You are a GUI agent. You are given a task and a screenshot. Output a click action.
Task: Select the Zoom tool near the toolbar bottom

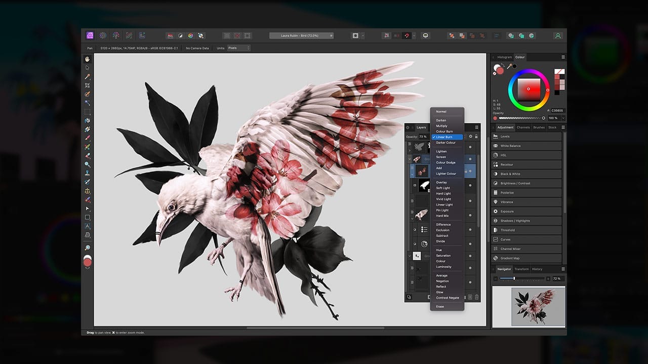(x=87, y=248)
